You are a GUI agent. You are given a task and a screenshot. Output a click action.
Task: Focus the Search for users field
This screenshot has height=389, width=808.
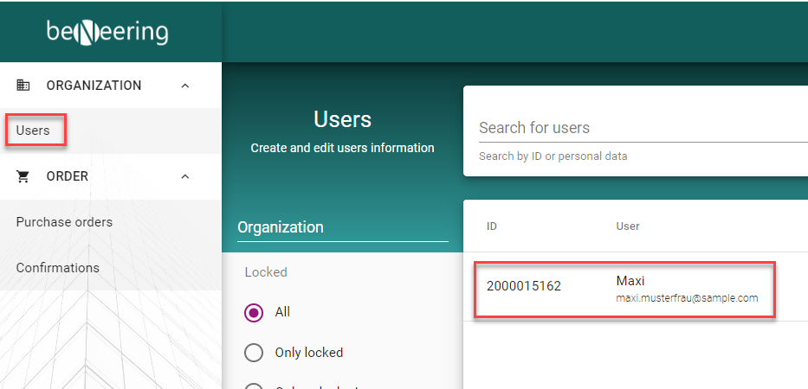coord(641,128)
